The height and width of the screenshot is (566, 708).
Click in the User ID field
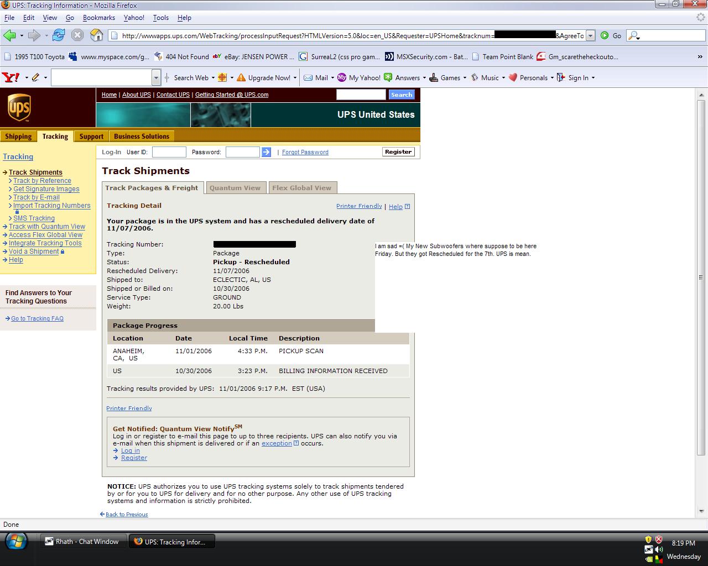(169, 152)
